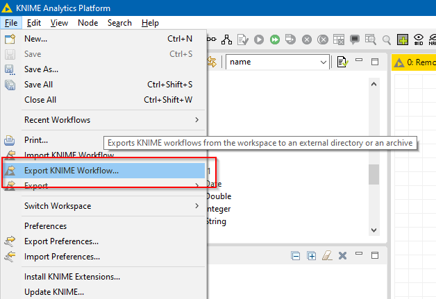The width and height of the screenshot is (436, 299).
Task: Click the Execute selected node play icon
Action: click(259, 40)
